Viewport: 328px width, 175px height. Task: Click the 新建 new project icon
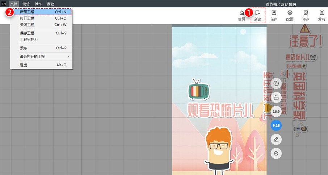(x=257, y=15)
